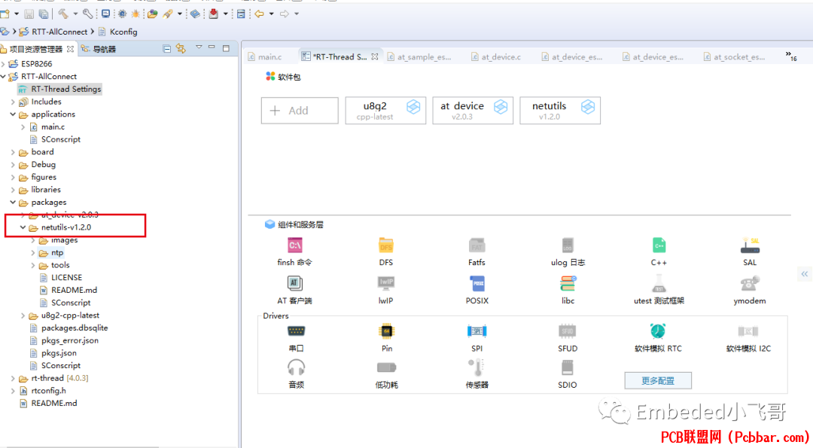Click the wrench toolbar icon
Screen dimensions: 813x448
pyautogui.click(x=87, y=14)
